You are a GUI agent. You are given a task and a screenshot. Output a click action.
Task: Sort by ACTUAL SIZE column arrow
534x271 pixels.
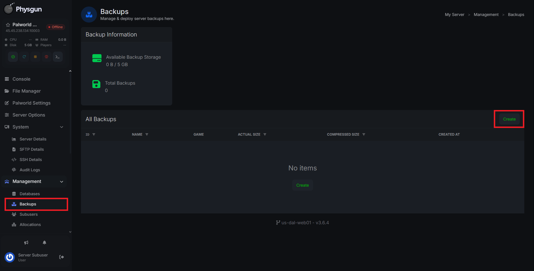[x=265, y=135]
